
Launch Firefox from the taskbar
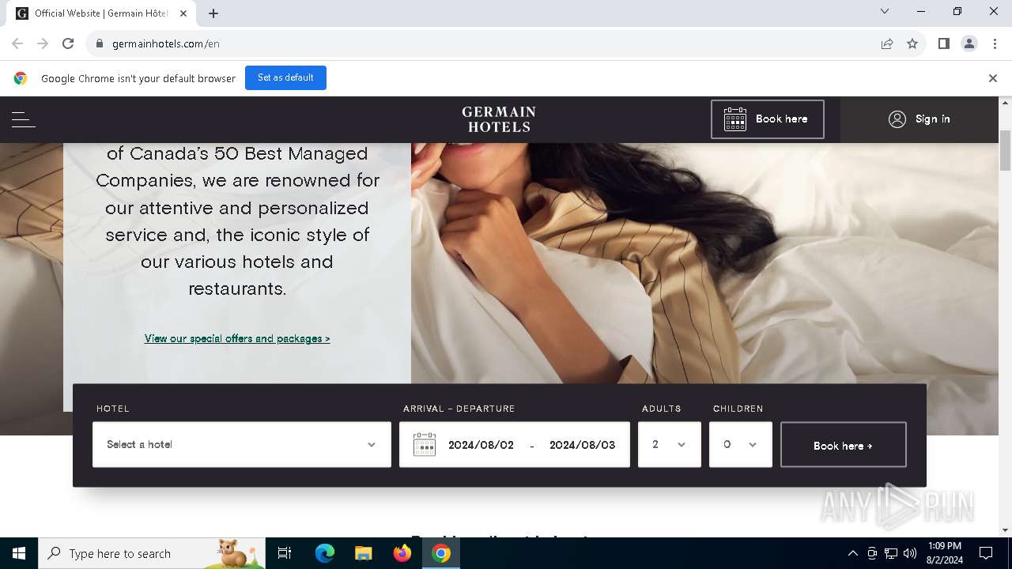pos(402,553)
